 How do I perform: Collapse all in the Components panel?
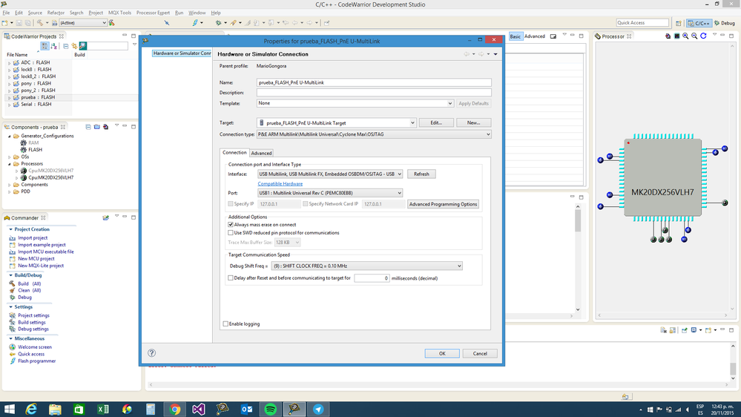(88, 127)
